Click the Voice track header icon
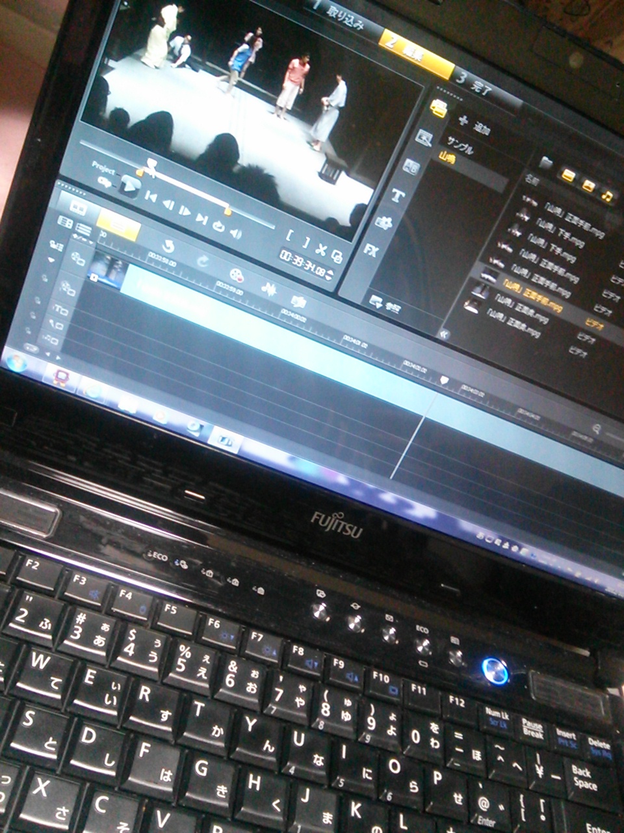This screenshot has height=833, width=624. tap(55, 323)
